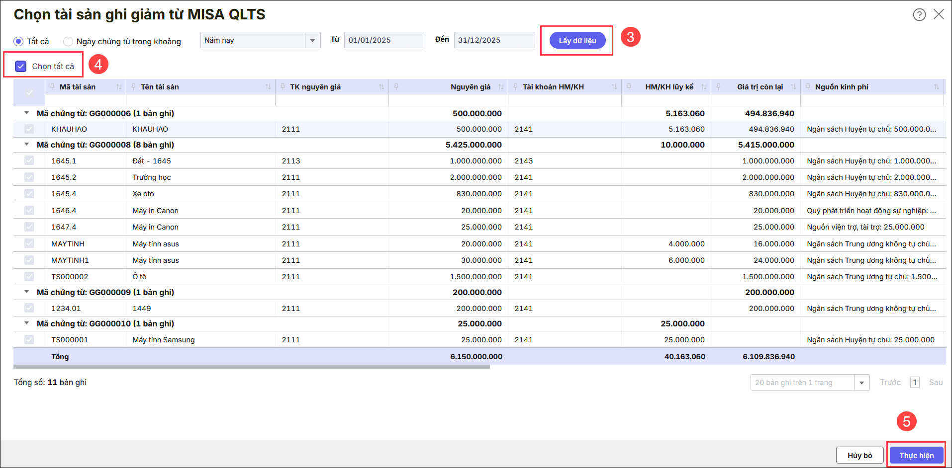Click the Từ date field 01/01/2025
This screenshot has width=952, height=468.
(x=384, y=40)
